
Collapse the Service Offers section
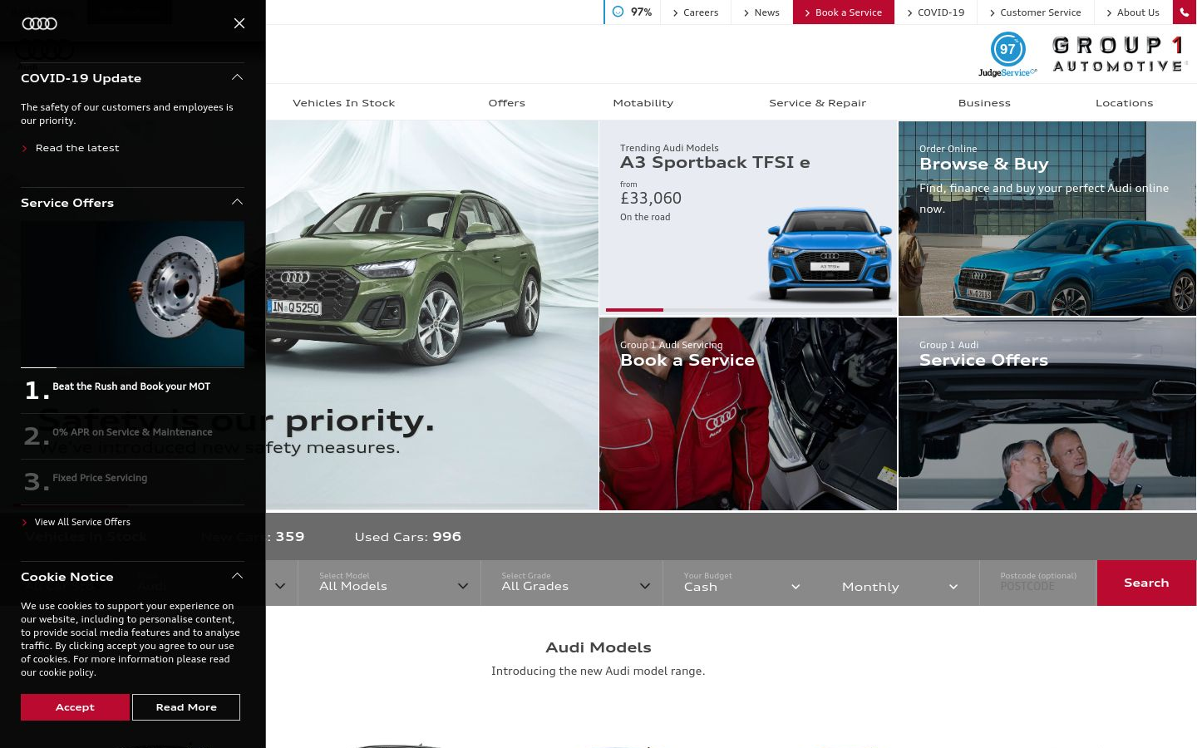pos(237,202)
